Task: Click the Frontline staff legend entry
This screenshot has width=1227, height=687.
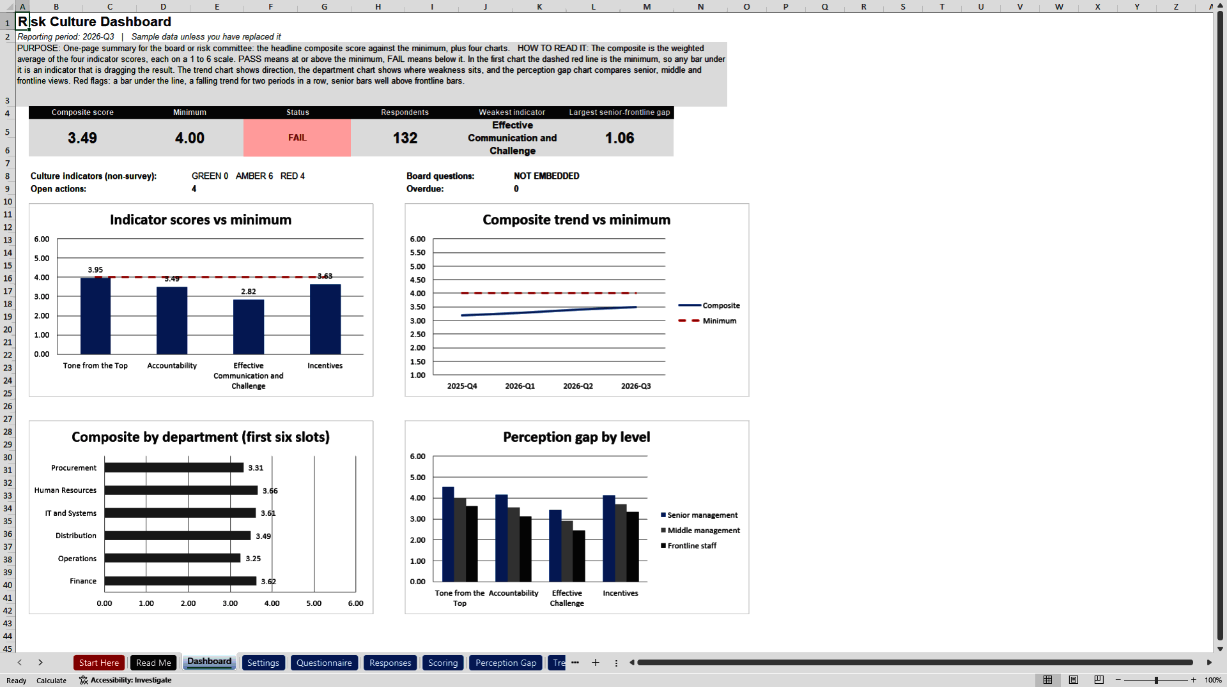Action: pyautogui.click(x=688, y=546)
